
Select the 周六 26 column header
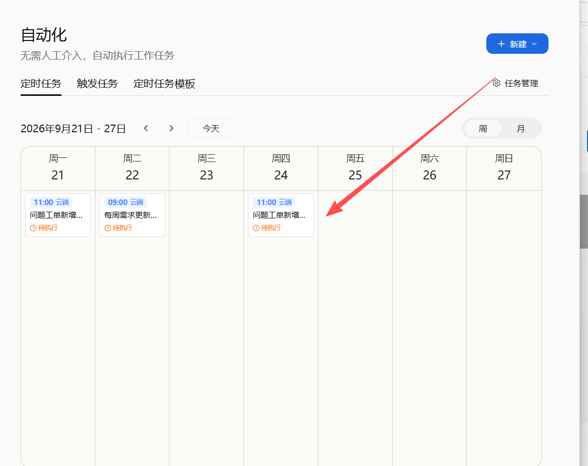coord(429,169)
